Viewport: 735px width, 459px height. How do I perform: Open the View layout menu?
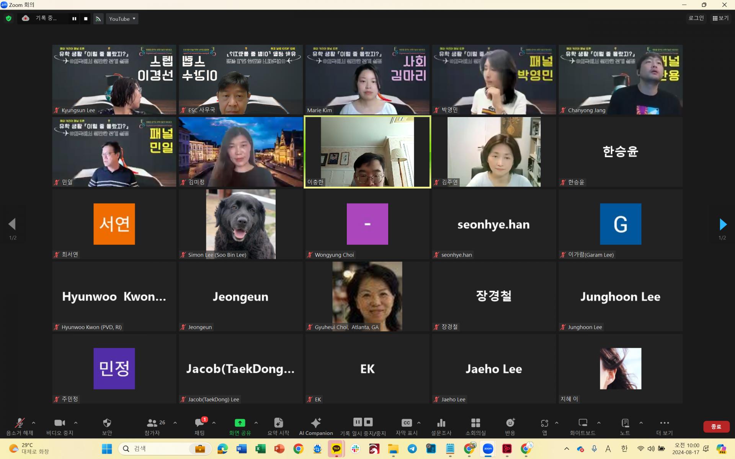click(x=720, y=18)
